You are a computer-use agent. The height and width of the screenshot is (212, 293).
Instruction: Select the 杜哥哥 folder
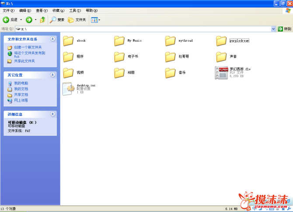coord(177,57)
